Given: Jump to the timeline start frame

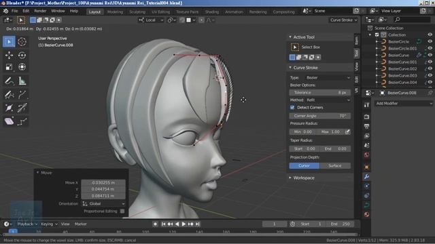Looking at the screenshot, I should pos(163,224).
